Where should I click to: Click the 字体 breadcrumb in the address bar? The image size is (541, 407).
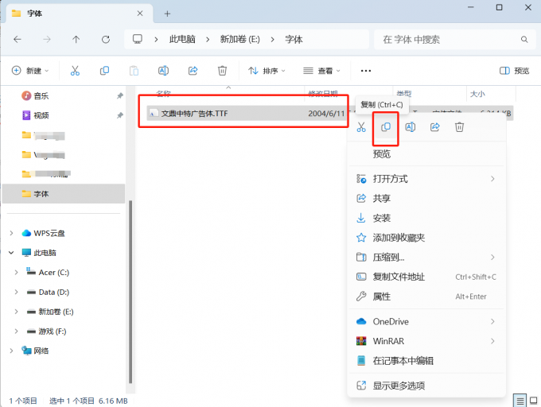click(294, 39)
